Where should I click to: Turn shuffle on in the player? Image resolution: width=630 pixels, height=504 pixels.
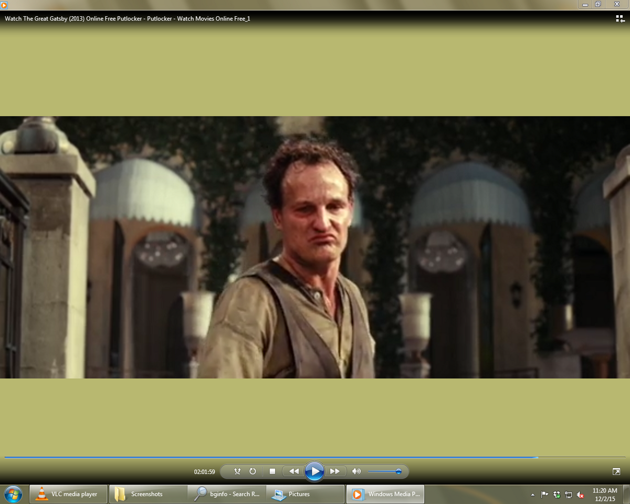pyautogui.click(x=237, y=471)
